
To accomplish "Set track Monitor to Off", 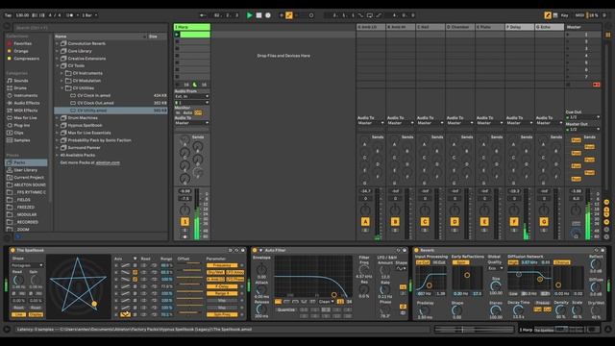I will [x=198, y=113].
